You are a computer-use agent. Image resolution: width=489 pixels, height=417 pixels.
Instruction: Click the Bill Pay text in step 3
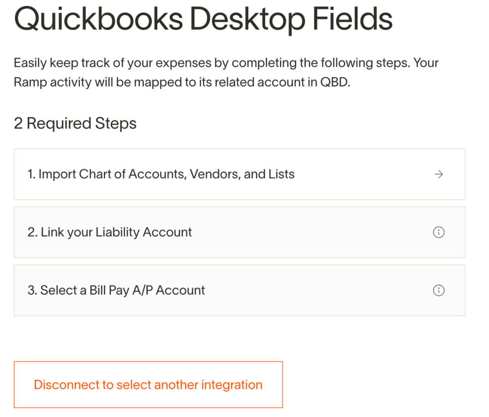coord(109,291)
